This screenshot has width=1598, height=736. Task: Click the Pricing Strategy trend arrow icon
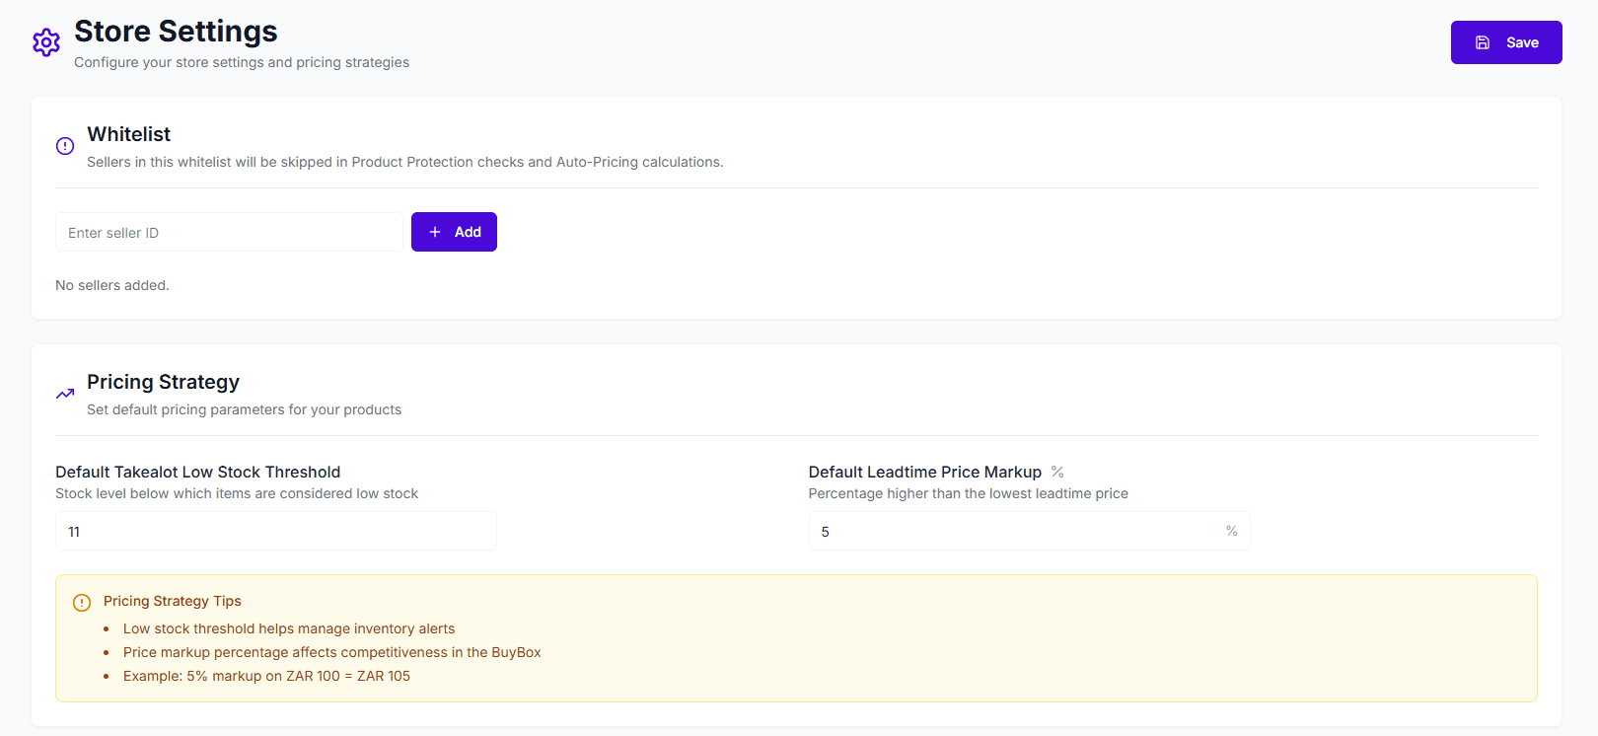pyautogui.click(x=65, y=394)
